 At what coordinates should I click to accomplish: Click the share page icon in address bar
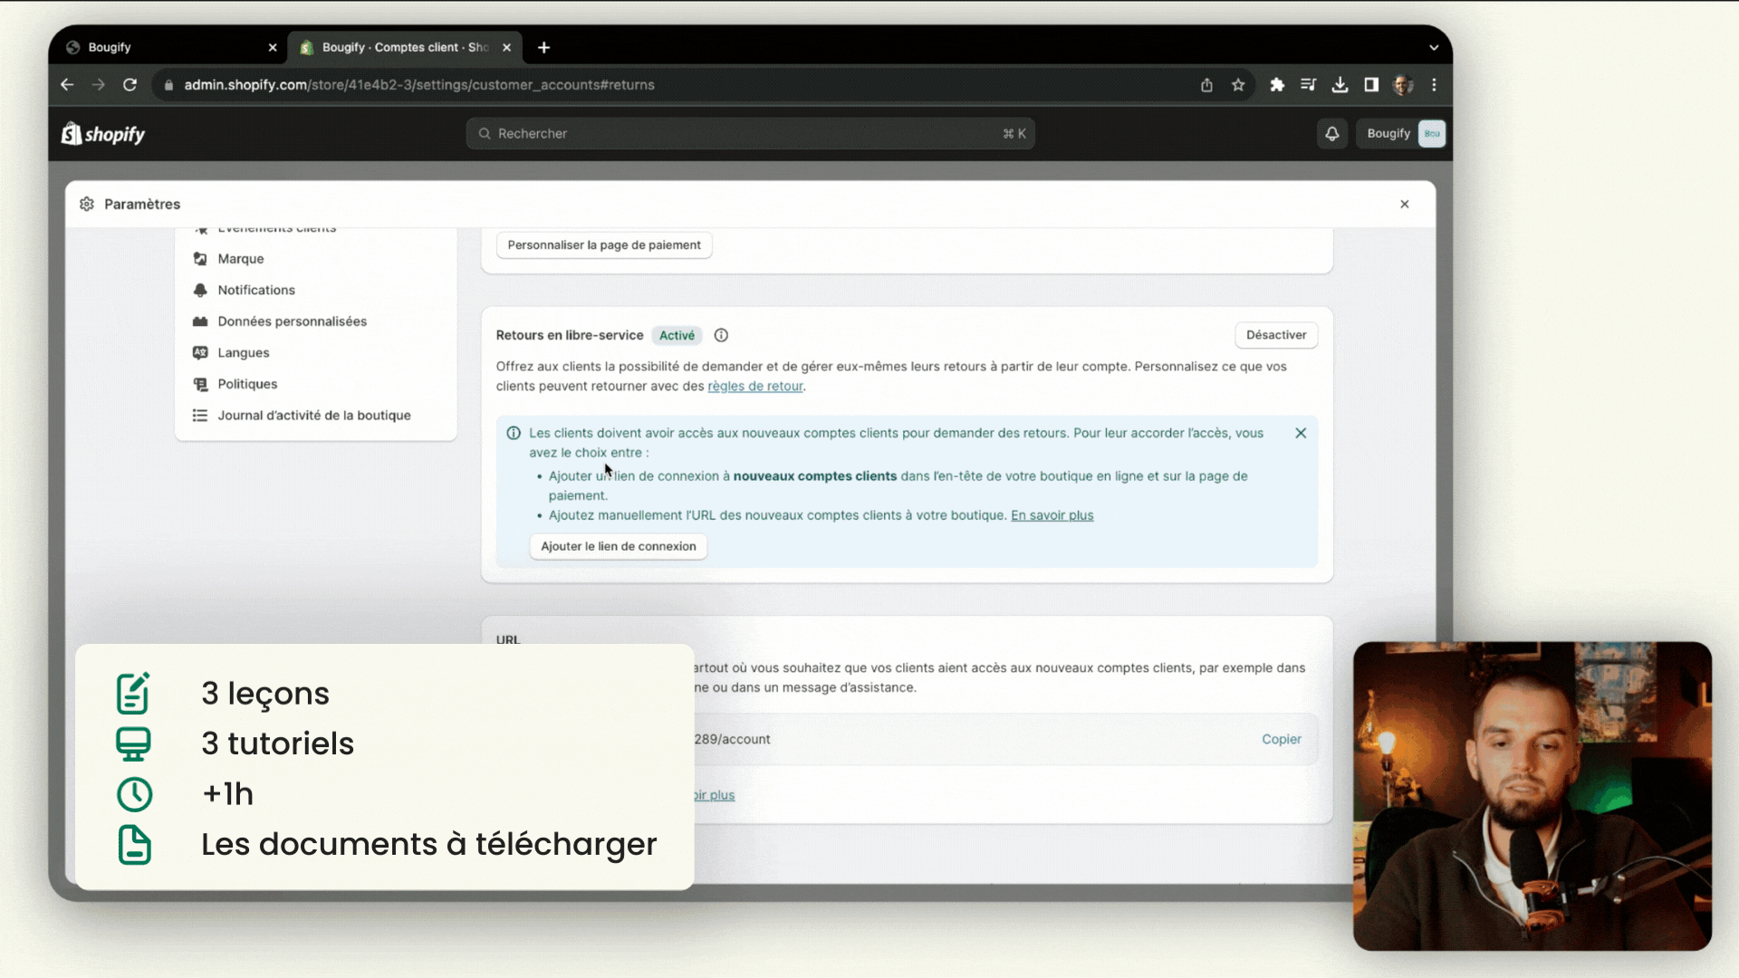(x=1206, y=85)
